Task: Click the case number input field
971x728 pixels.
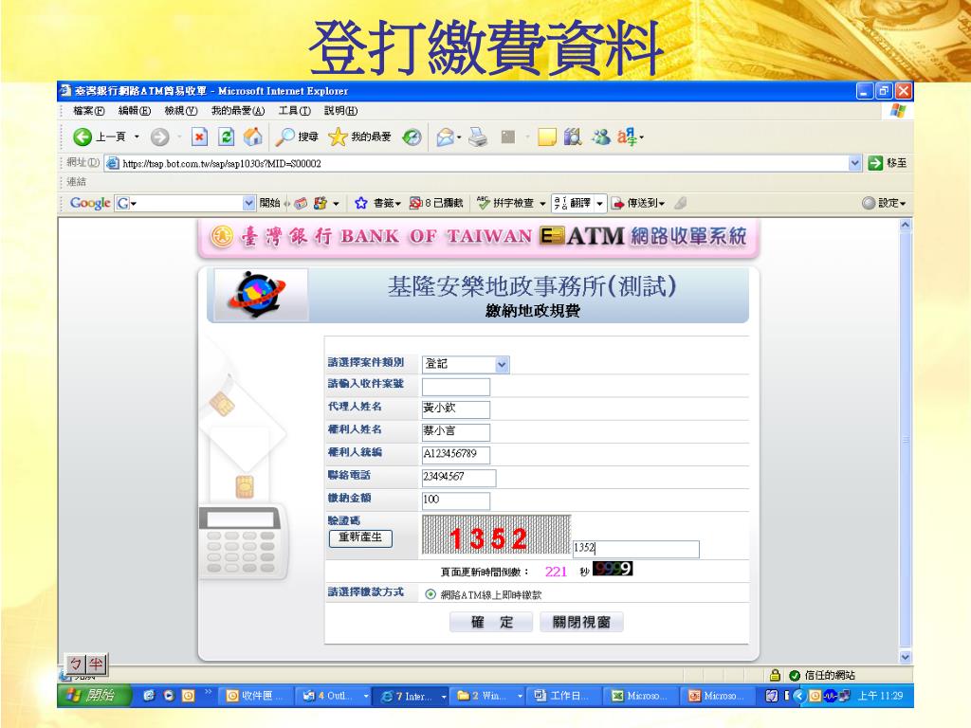Action: point(456,388)
